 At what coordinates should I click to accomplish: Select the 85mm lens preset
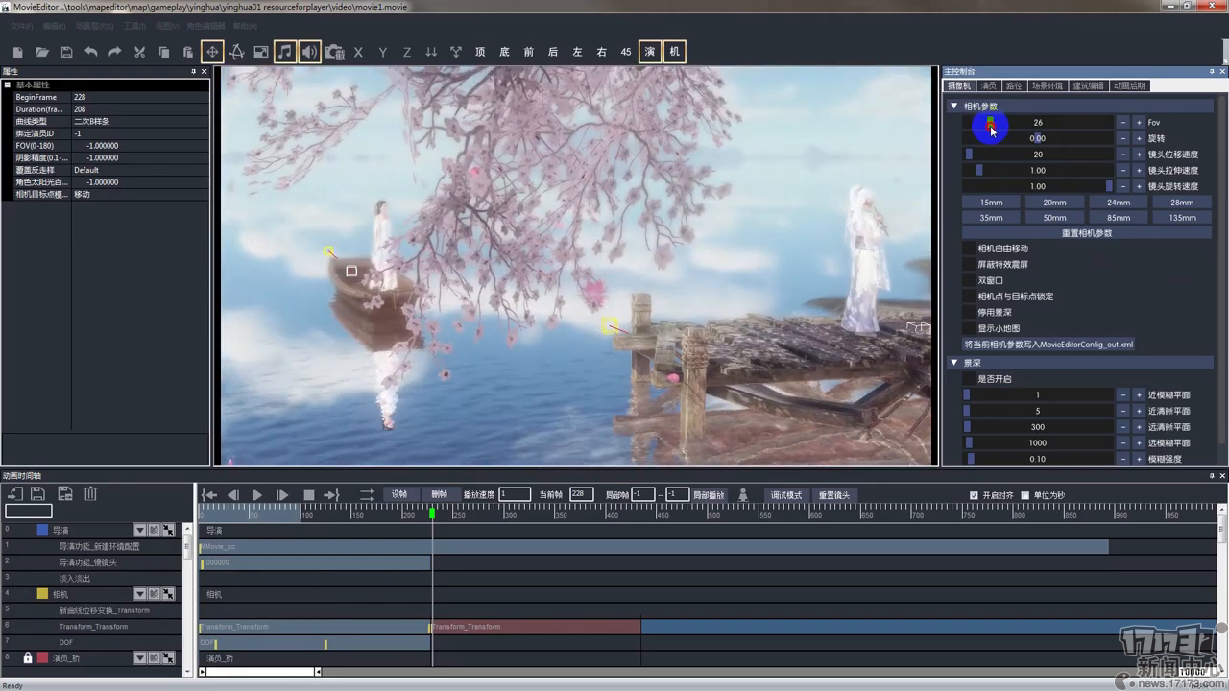point(1118,218)
